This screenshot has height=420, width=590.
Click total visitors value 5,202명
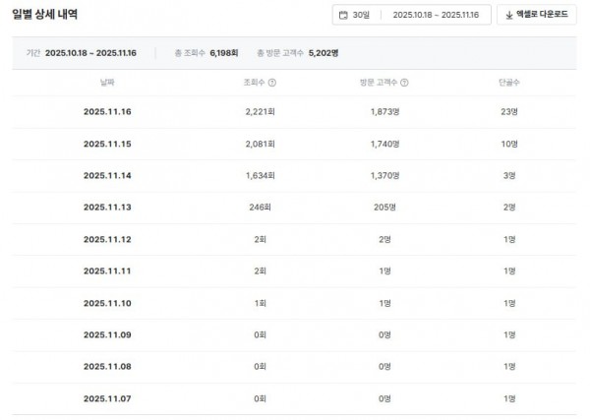(x=324, y=52)
